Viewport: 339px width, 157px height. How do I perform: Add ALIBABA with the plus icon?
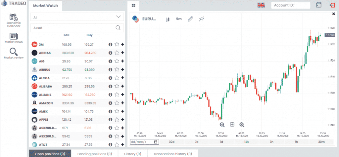[122, 86]
